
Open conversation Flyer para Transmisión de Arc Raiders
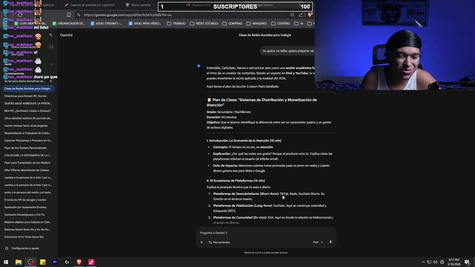[x=27, y=163]
